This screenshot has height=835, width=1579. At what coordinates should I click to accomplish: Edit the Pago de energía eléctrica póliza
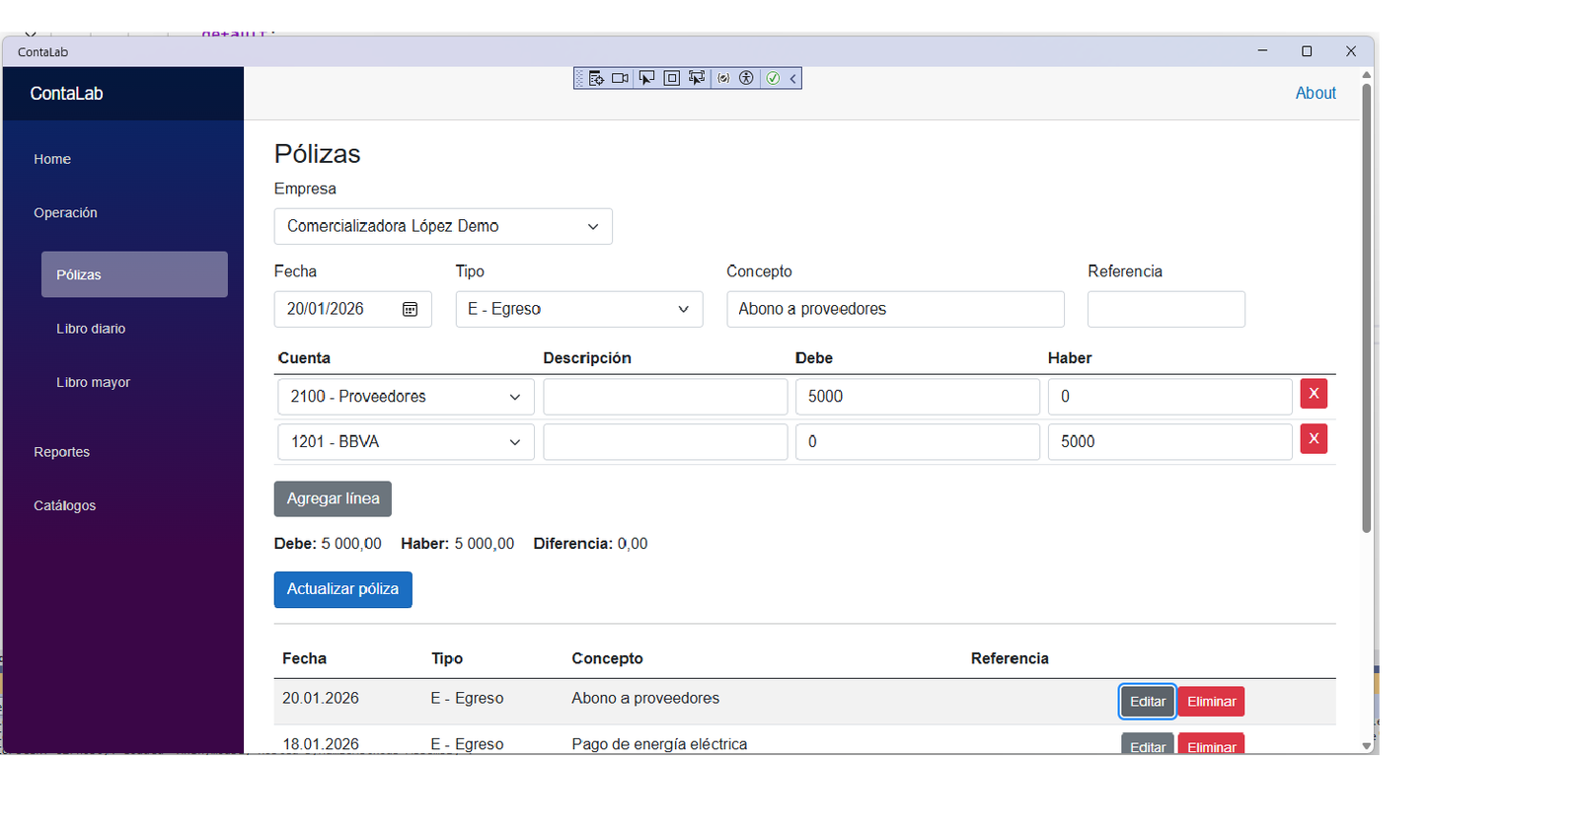[1147, 744]
